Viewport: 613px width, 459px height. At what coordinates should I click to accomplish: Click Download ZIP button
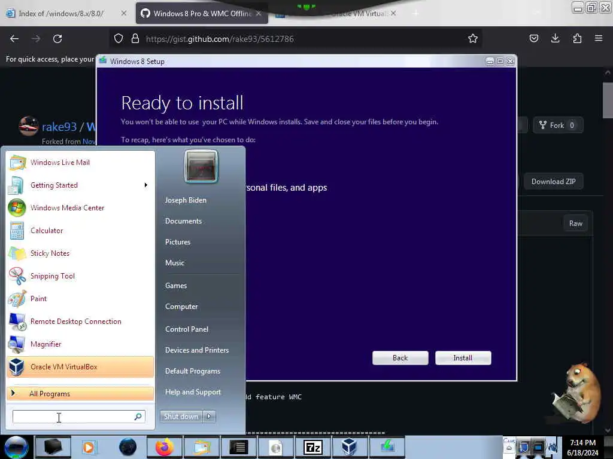pos(553,182)
